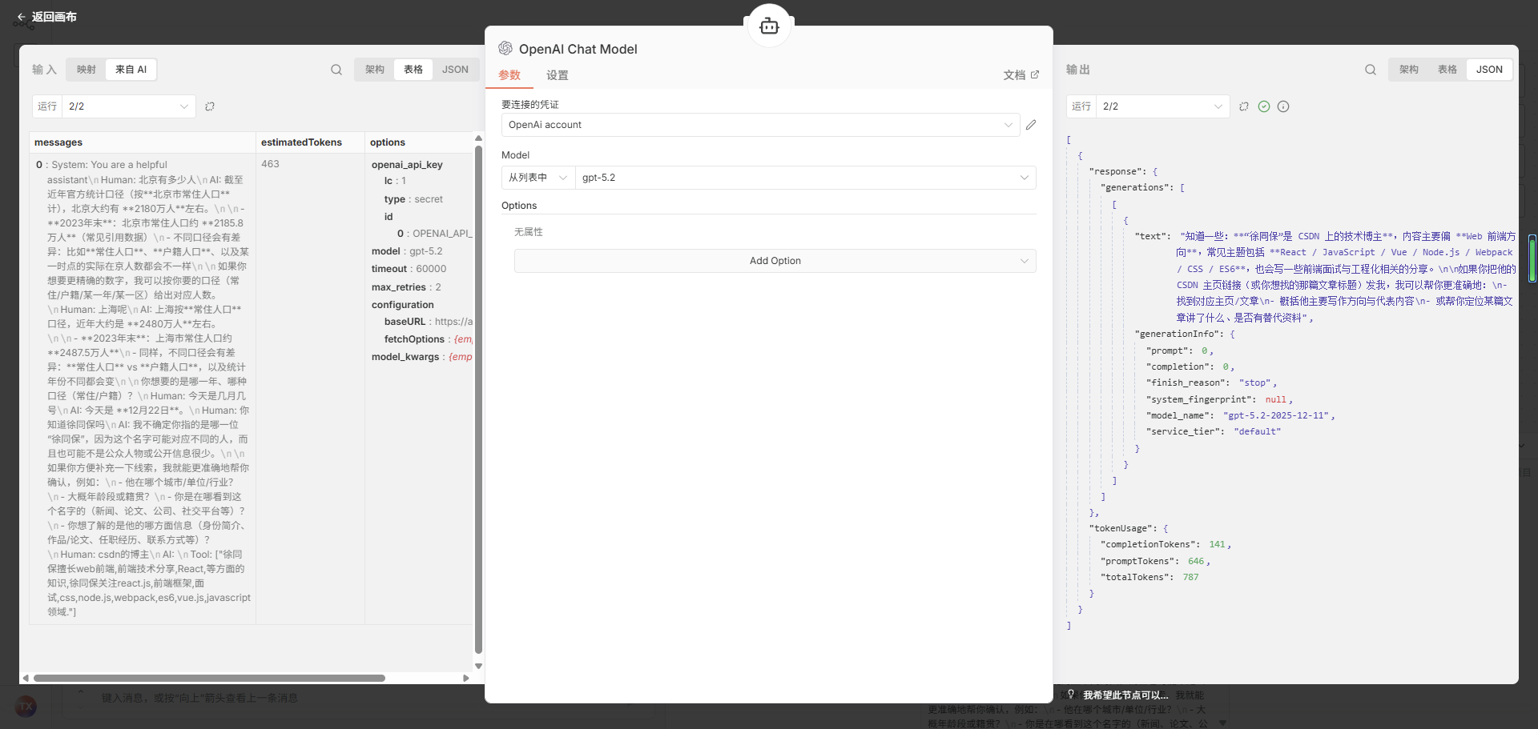Click the info icon in output panel

click(1283, 106)
